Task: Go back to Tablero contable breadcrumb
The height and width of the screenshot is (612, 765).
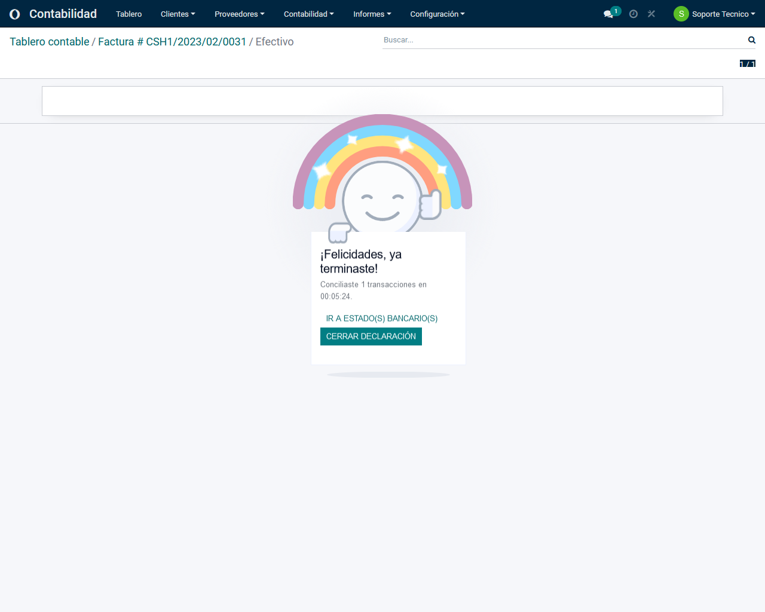Action: [50, 42]
